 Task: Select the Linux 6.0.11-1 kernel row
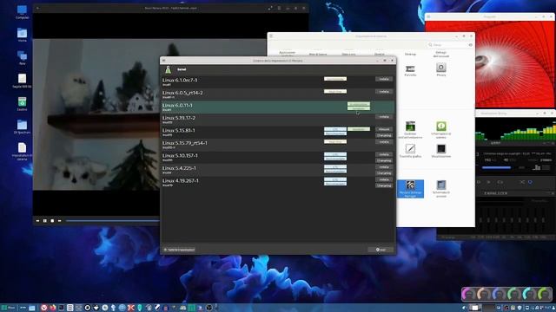(x=278, y=107)
